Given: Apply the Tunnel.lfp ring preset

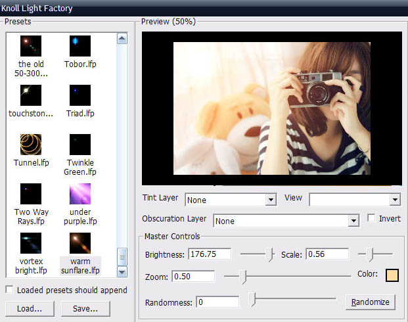Looking at the screenshot, I should 31,145.
